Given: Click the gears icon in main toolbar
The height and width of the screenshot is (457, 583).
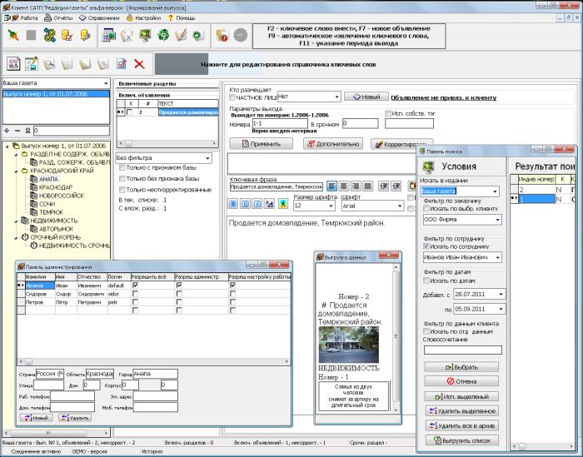Looking at the screenshot, I should 48,35.
